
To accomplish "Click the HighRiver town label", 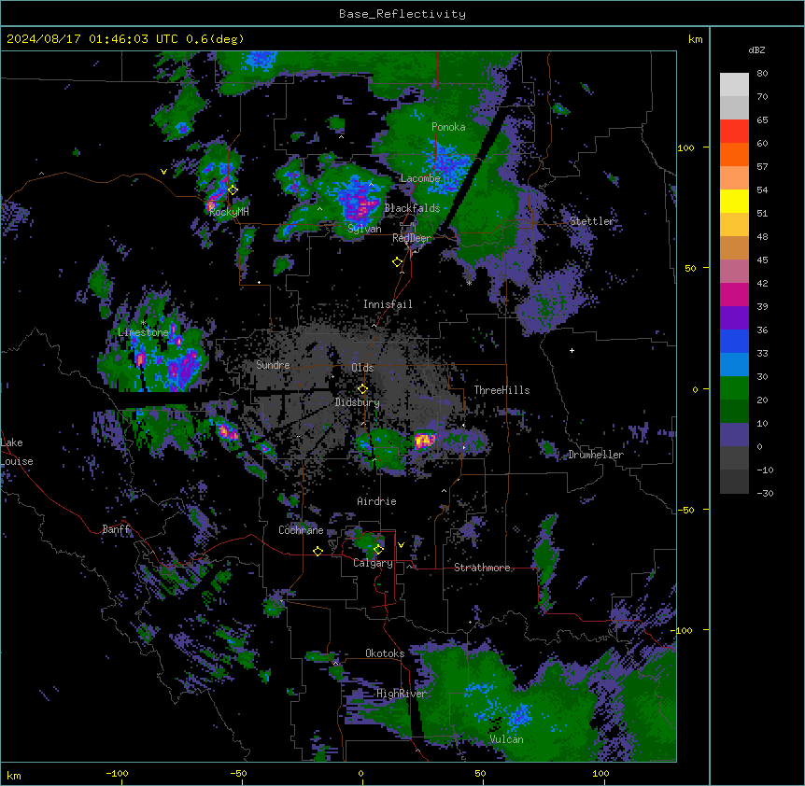I will [x=402, y=694].
